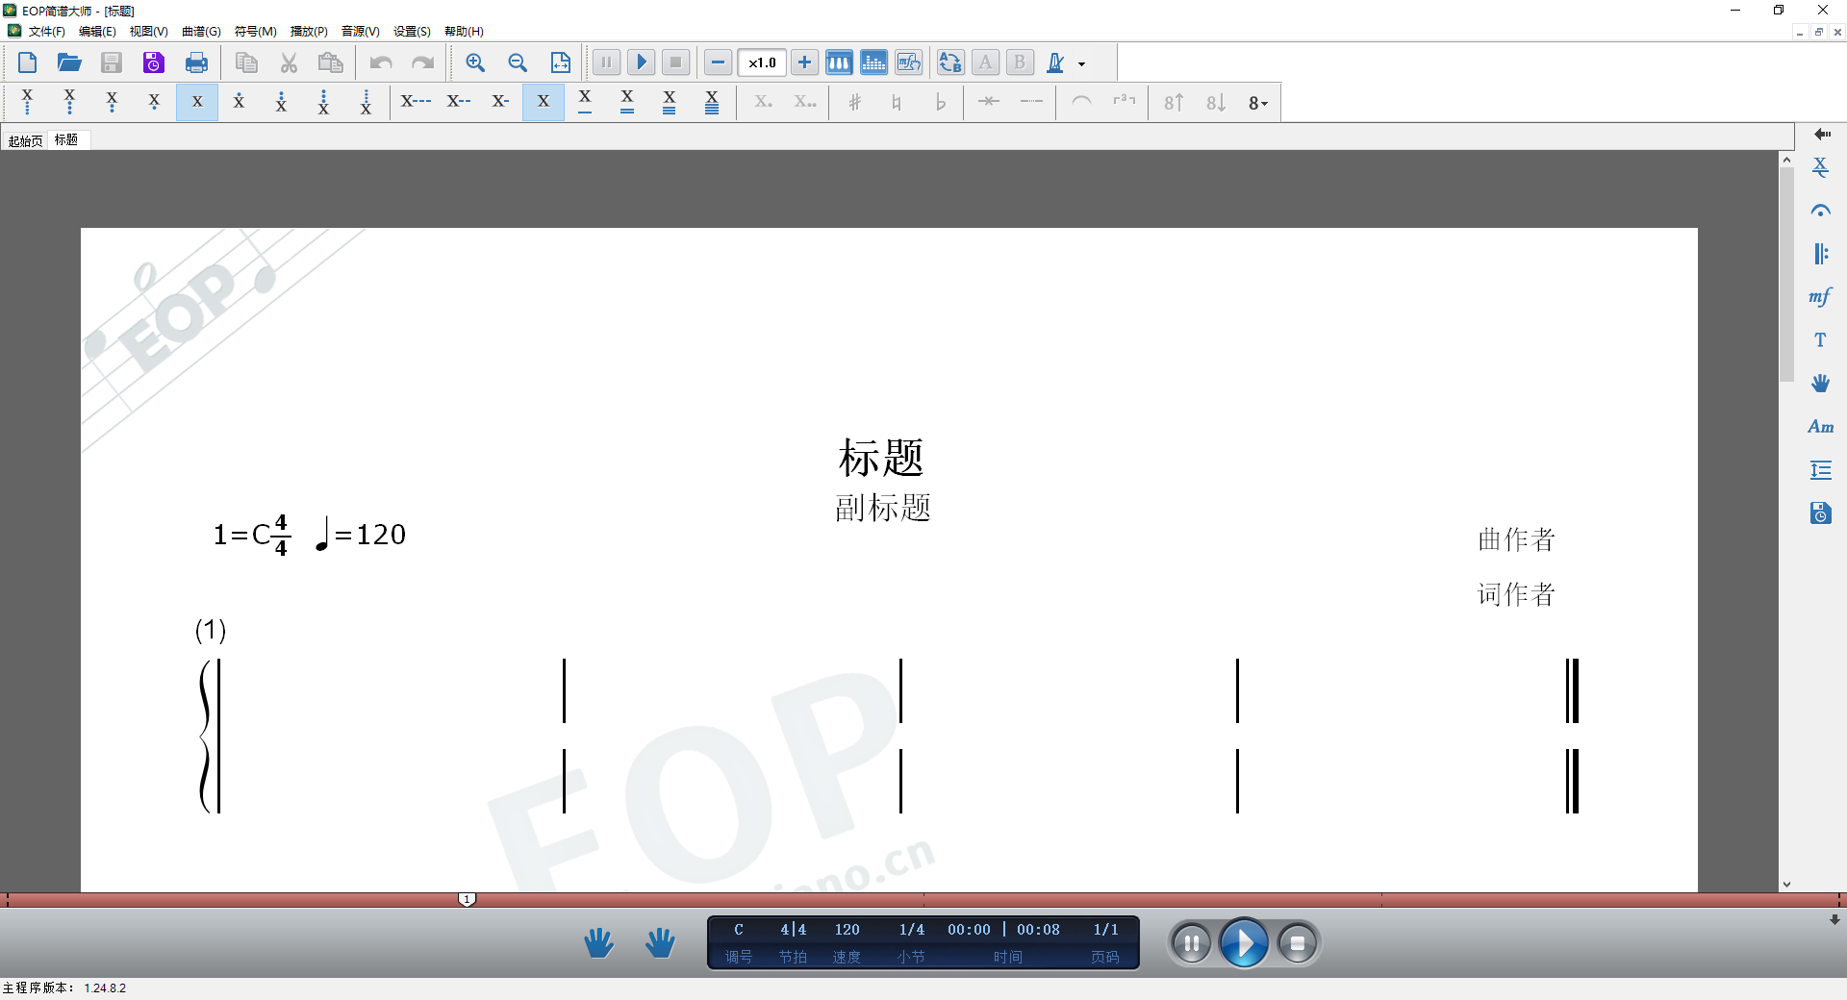Click the sharp accidental tool
The width and height of the screenshot is (1847, 1000).
(x=854, y=101)
